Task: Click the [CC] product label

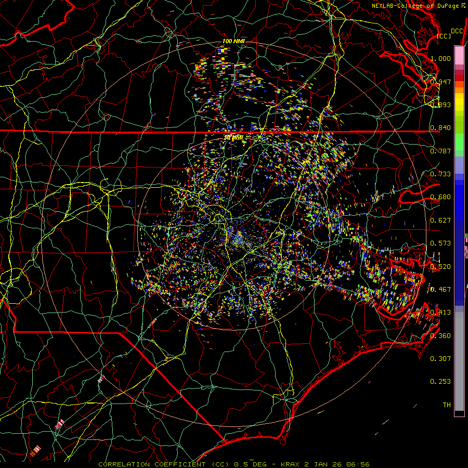Action: (444, 36)
